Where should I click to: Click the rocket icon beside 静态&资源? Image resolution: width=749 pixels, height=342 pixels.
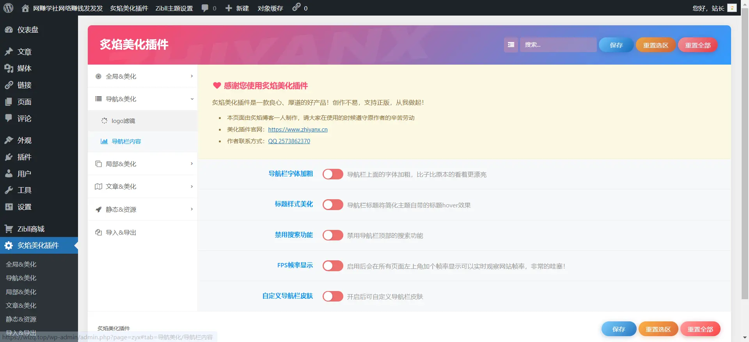[99, 209]
